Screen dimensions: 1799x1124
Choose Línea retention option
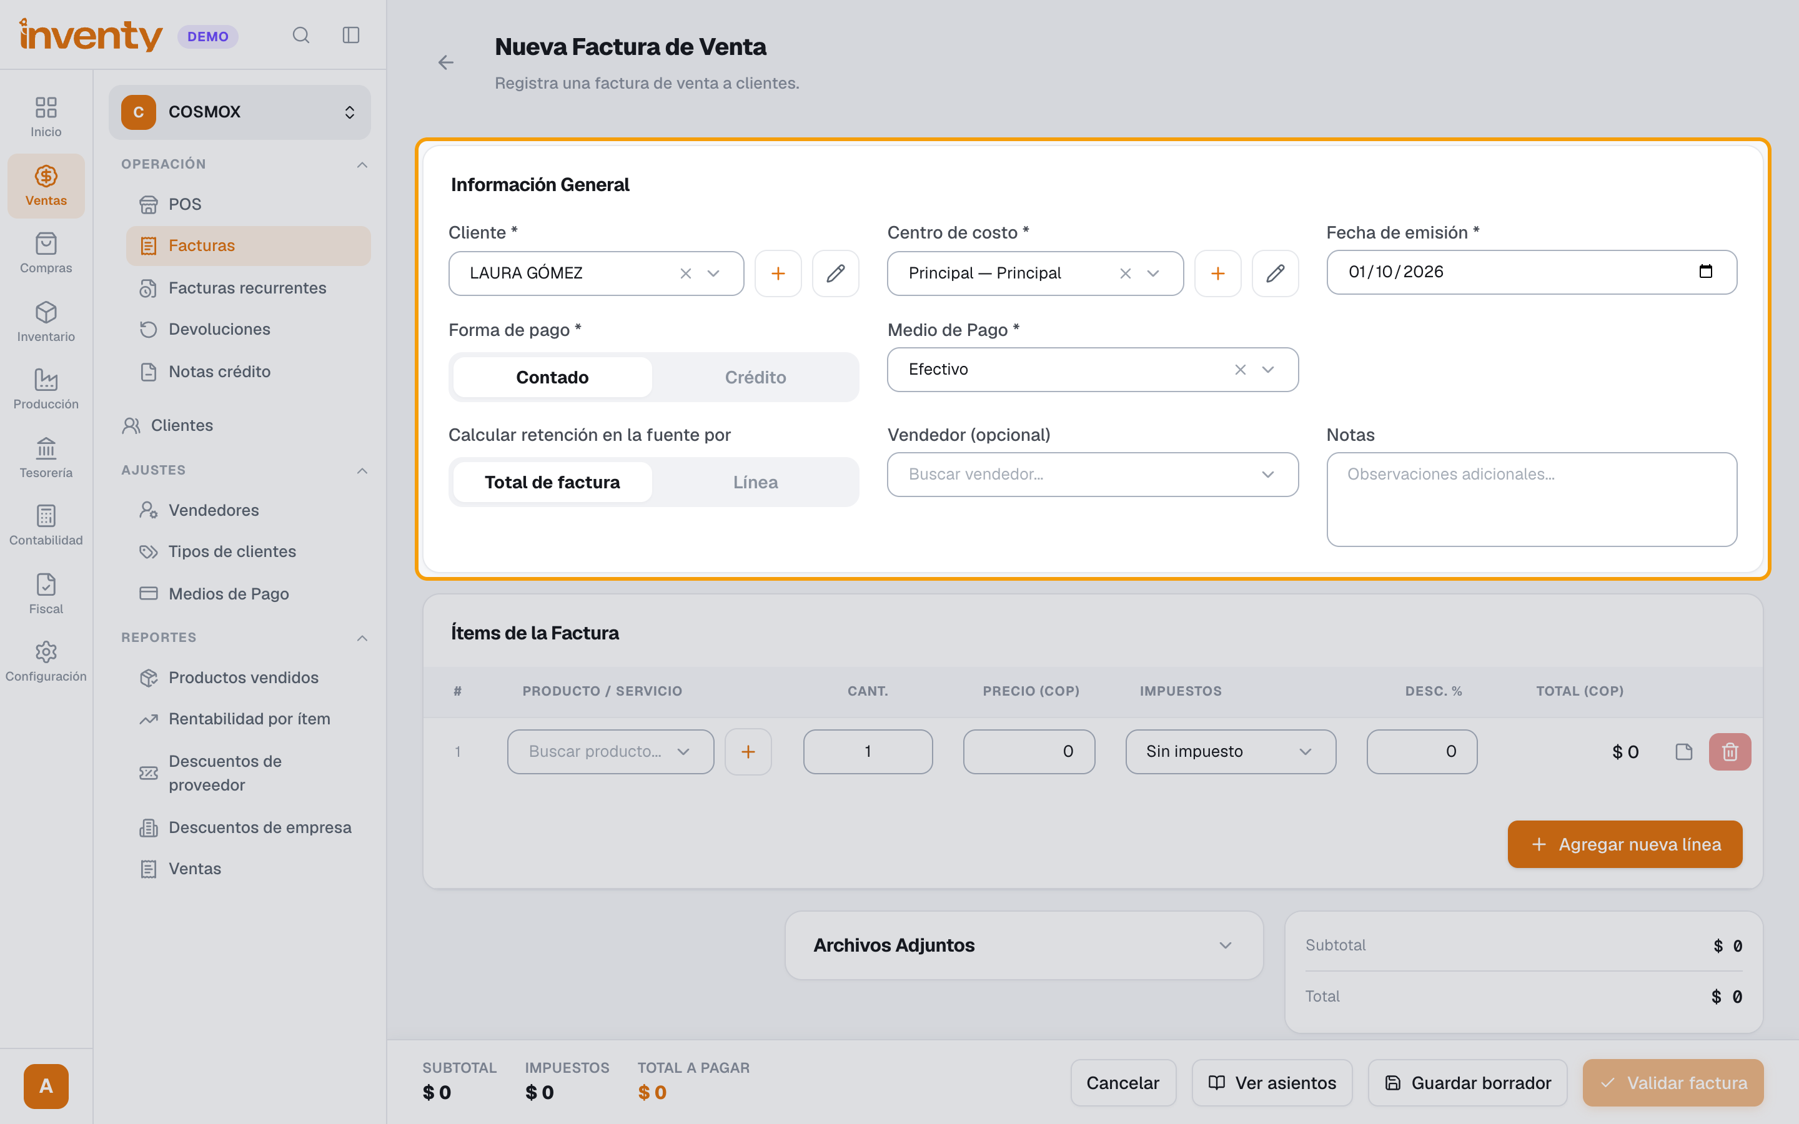[755, 481]
